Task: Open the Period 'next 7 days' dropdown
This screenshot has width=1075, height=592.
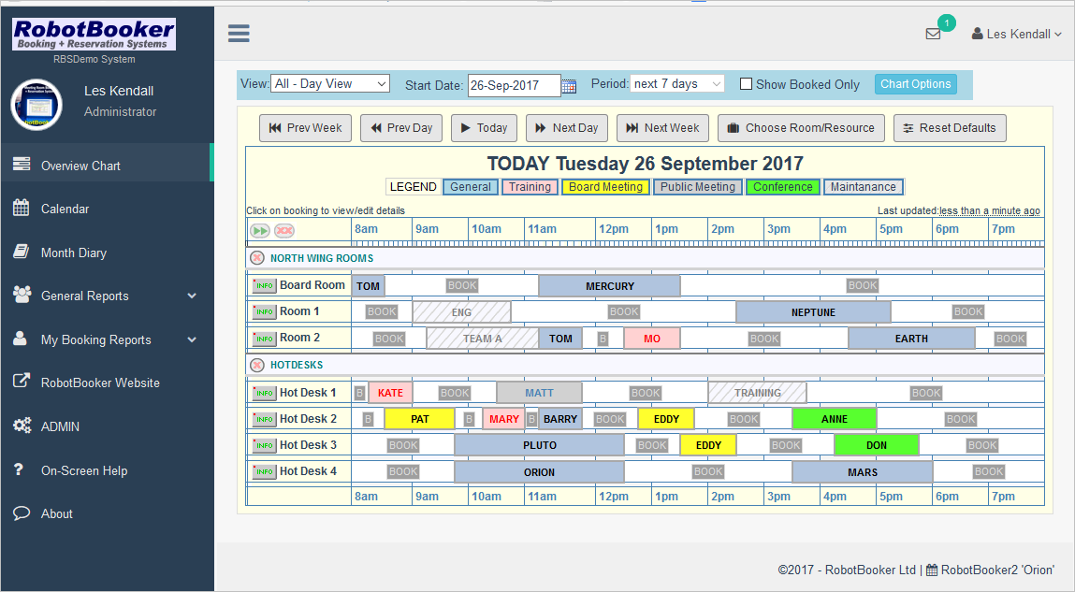Action: [x=677, y=83]
